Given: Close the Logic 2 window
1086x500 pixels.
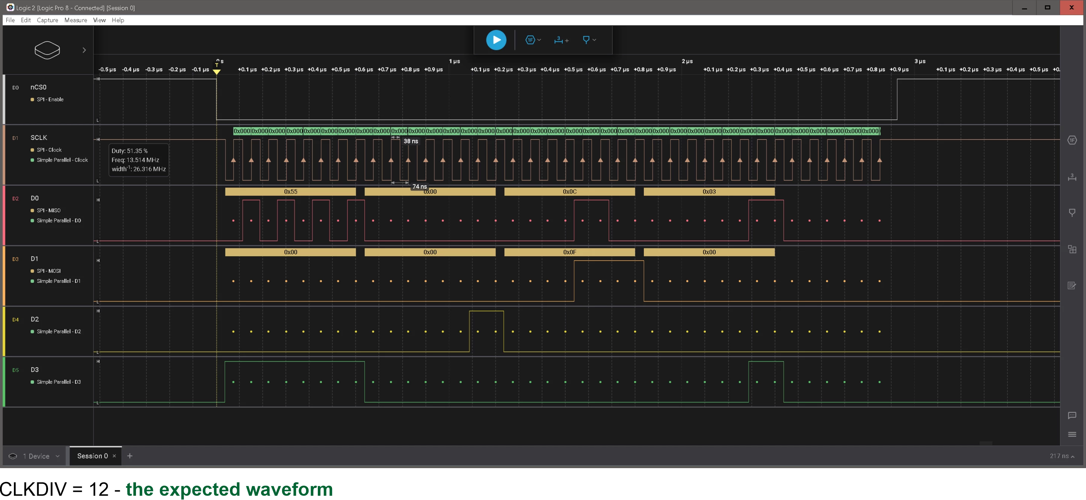Looking at the screenshot, I should [1071, 8].
